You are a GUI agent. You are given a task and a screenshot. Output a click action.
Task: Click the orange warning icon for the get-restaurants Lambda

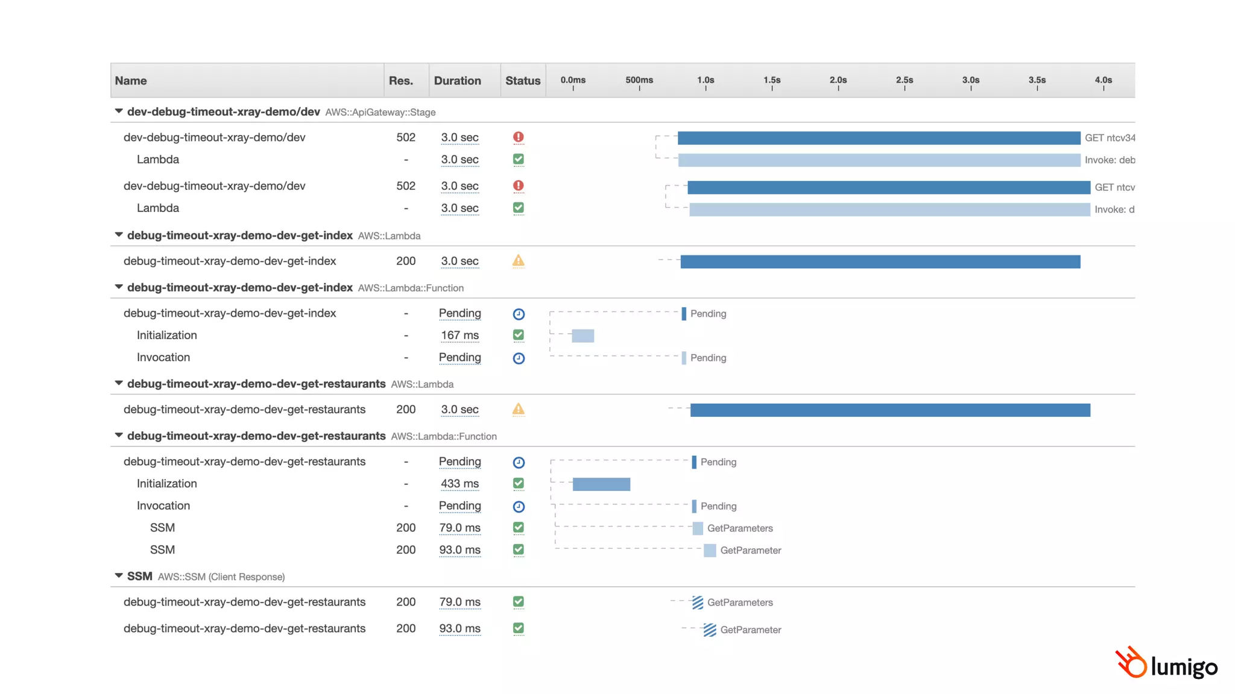(518, 410)
